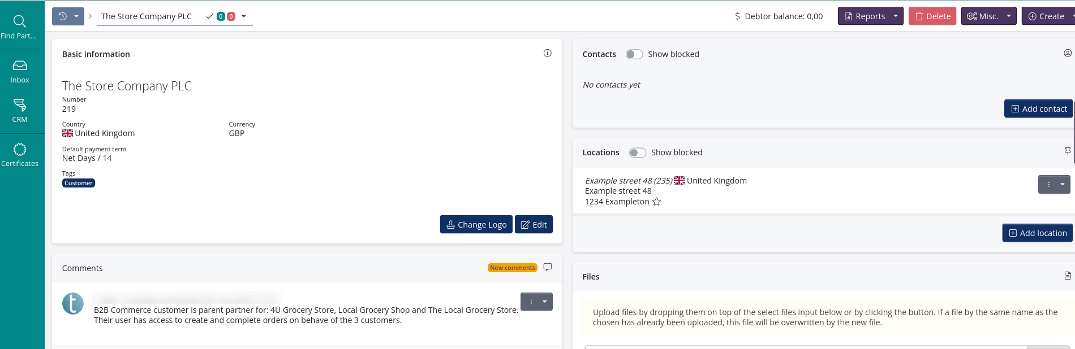Click the Basic information info icon
The height and width of the screenshot is (349, 1075).
[547, 53]
